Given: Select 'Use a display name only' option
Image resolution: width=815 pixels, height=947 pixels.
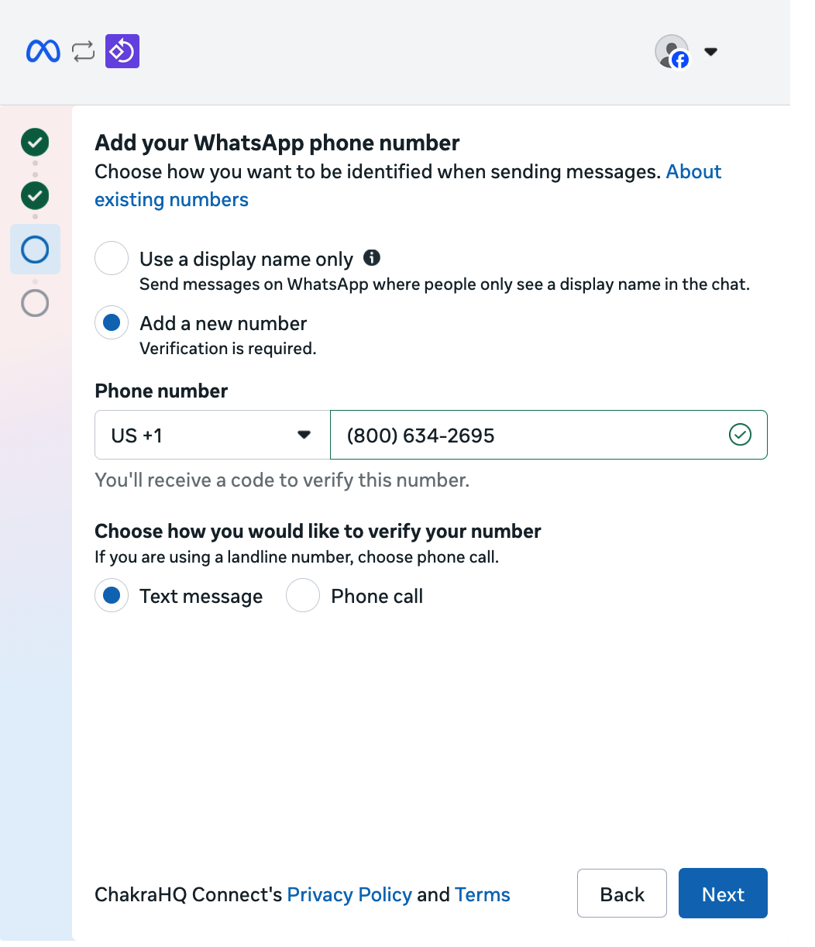Looking at the screenshot, I should pyautogui.click(x=112, y=259).
